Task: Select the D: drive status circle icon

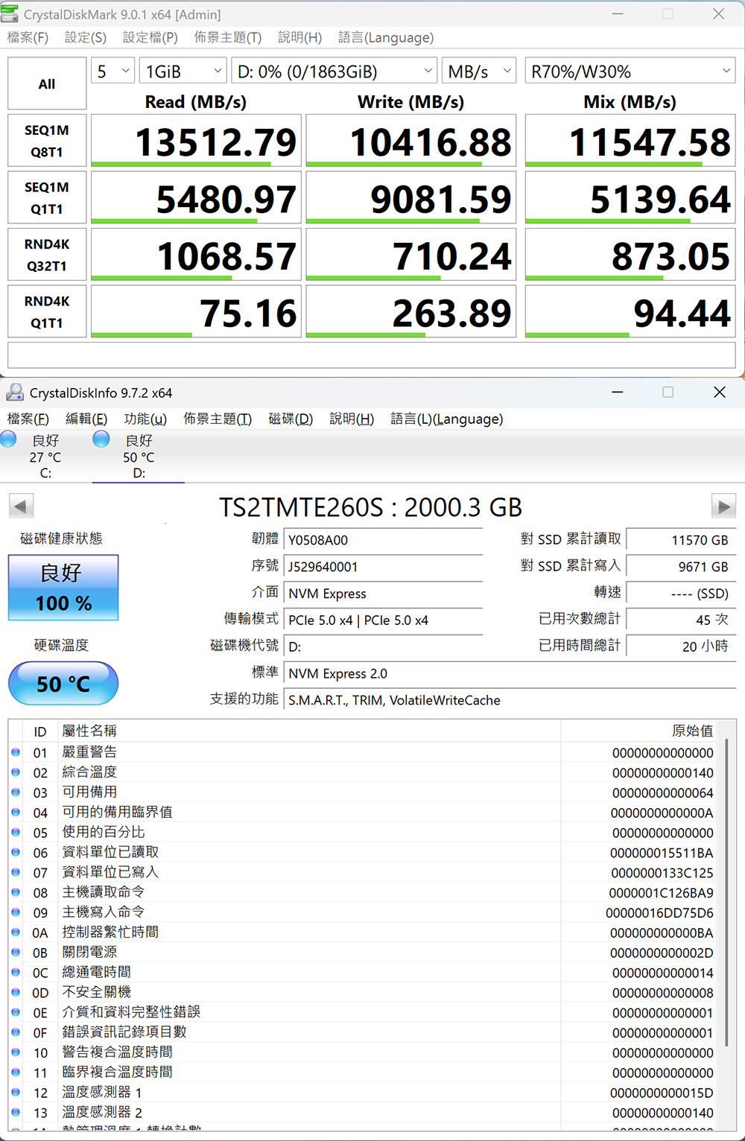Action: click(x=101, y=439)
